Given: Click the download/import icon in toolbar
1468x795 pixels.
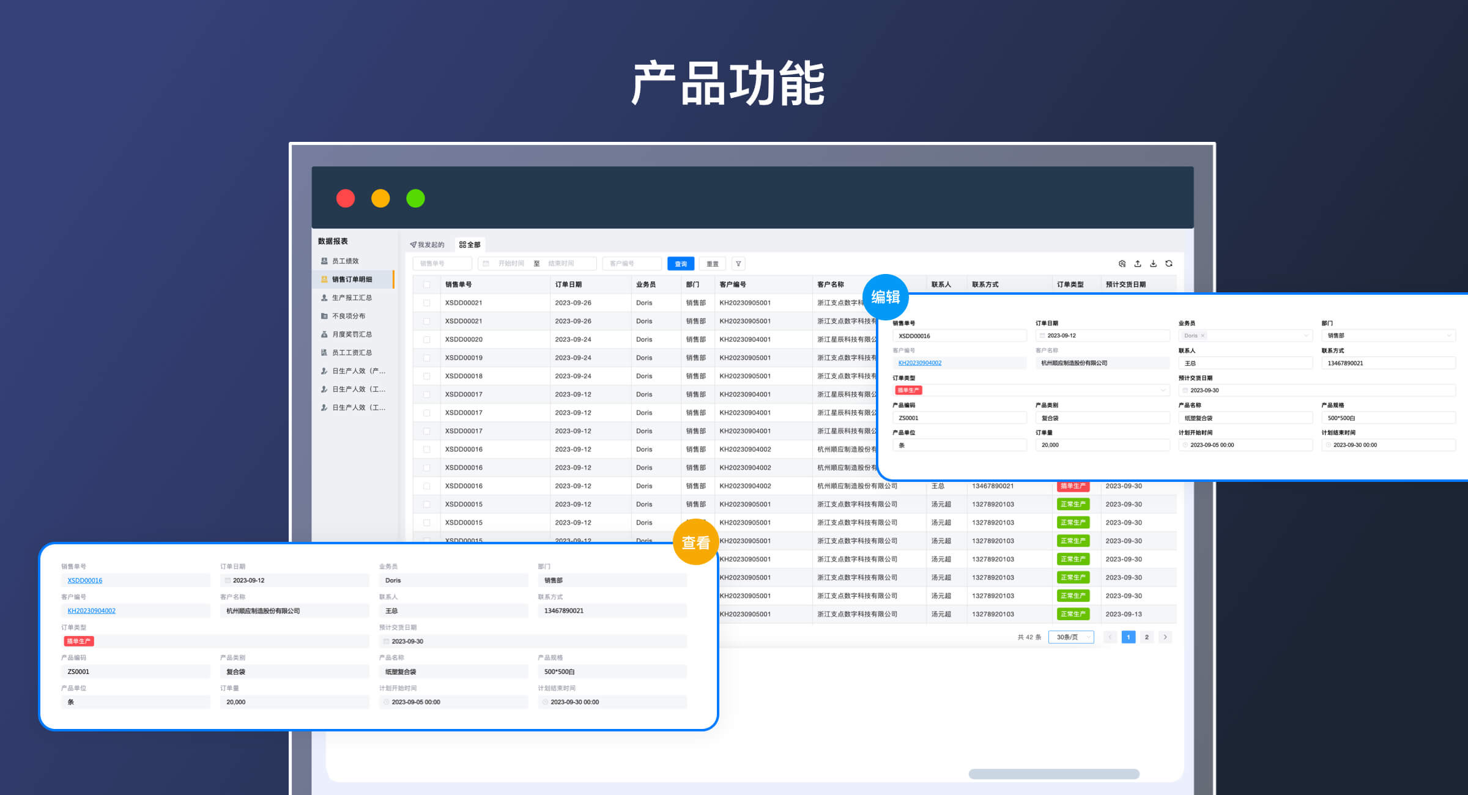Looking at the screenshot, I should 1153,264.
